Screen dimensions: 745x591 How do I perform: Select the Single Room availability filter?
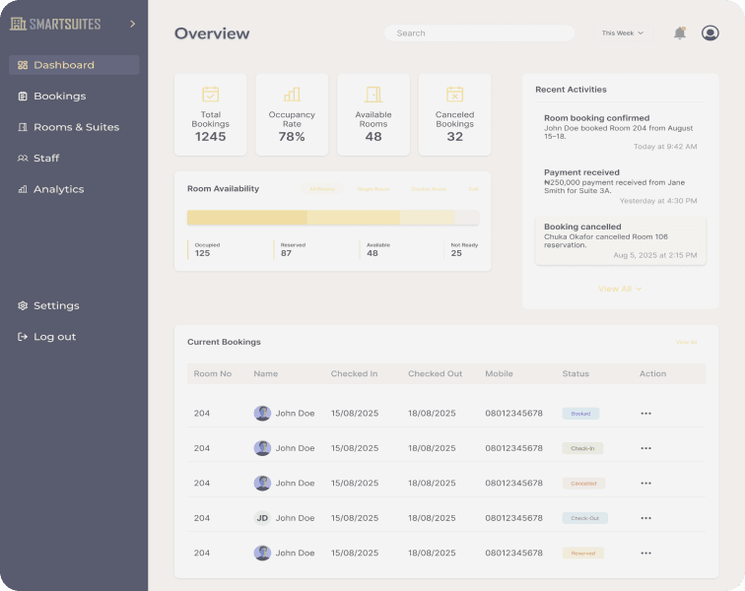click(373, 189)
